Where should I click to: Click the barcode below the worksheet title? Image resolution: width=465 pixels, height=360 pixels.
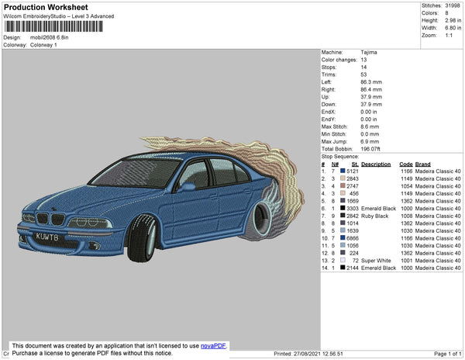tap(52, 28)
